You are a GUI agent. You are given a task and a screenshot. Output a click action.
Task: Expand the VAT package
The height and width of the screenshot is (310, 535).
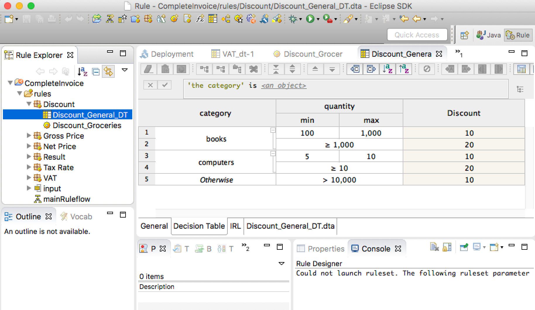(x=29, y=178)
